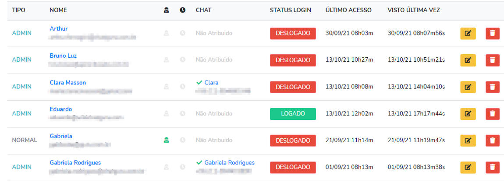Screen dimensions: 504x182
Task: Sort by the NOME column header
Action: [58, 10]
